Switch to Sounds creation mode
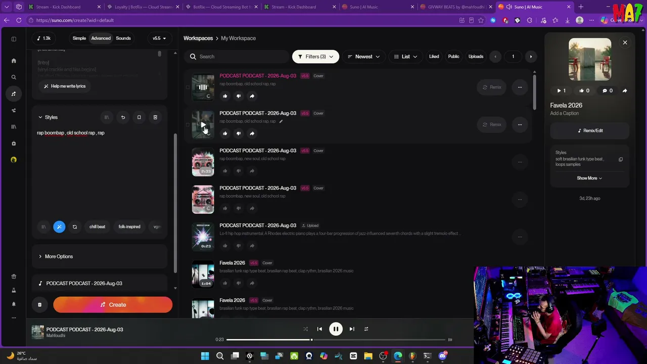 (123, 38)
